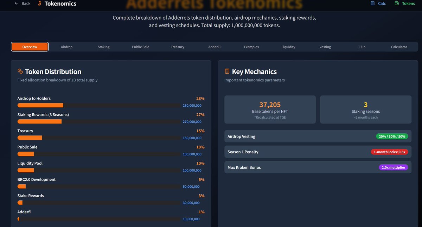
Task: Click the Liquidity Pool progress bar
Action: click(x=99, y=170)
